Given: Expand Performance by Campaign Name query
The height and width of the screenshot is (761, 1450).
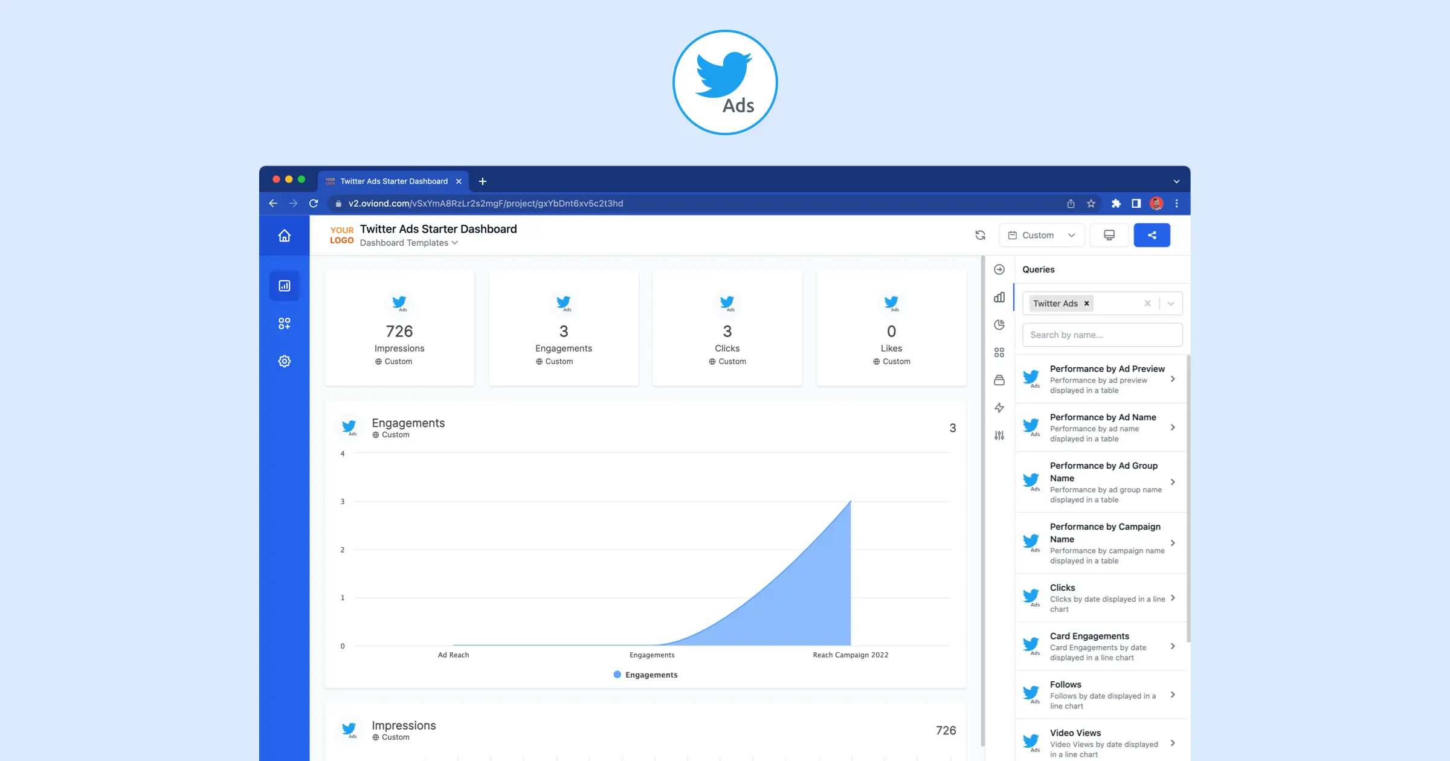Looking at the screenshot, I should (x=1173, y=543).
